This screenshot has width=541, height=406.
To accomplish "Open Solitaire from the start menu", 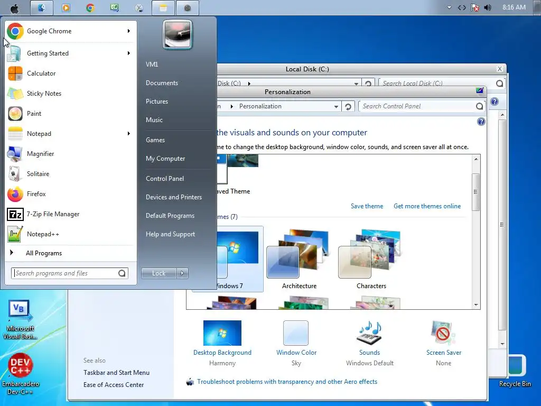I will (x=70, y=173).
